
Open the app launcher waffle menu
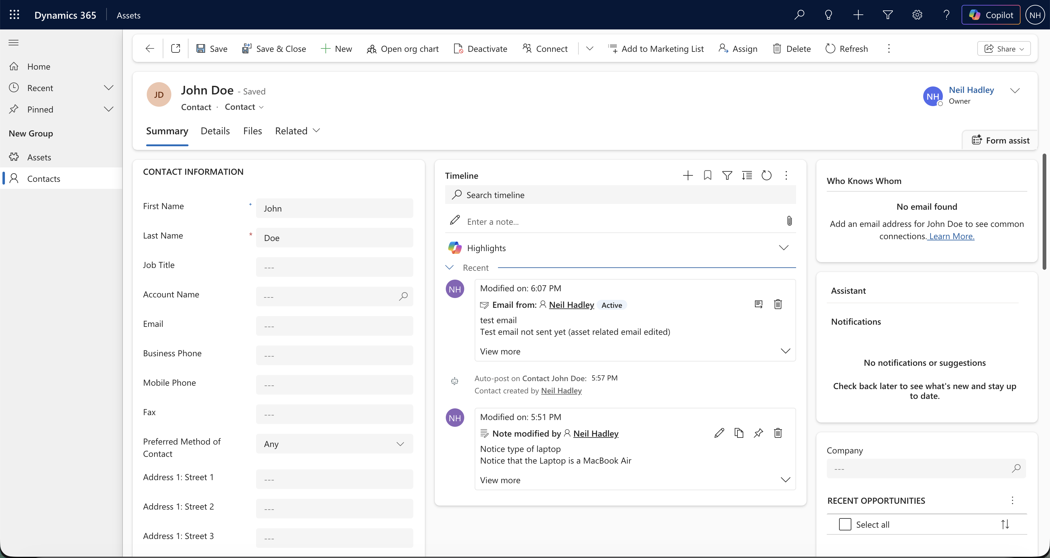(x=14, y=15)
